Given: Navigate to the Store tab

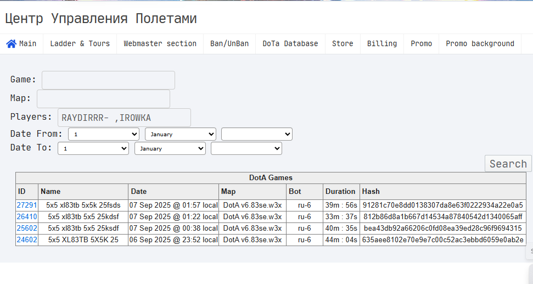Looking at the screenshot, I should point(343,44).
